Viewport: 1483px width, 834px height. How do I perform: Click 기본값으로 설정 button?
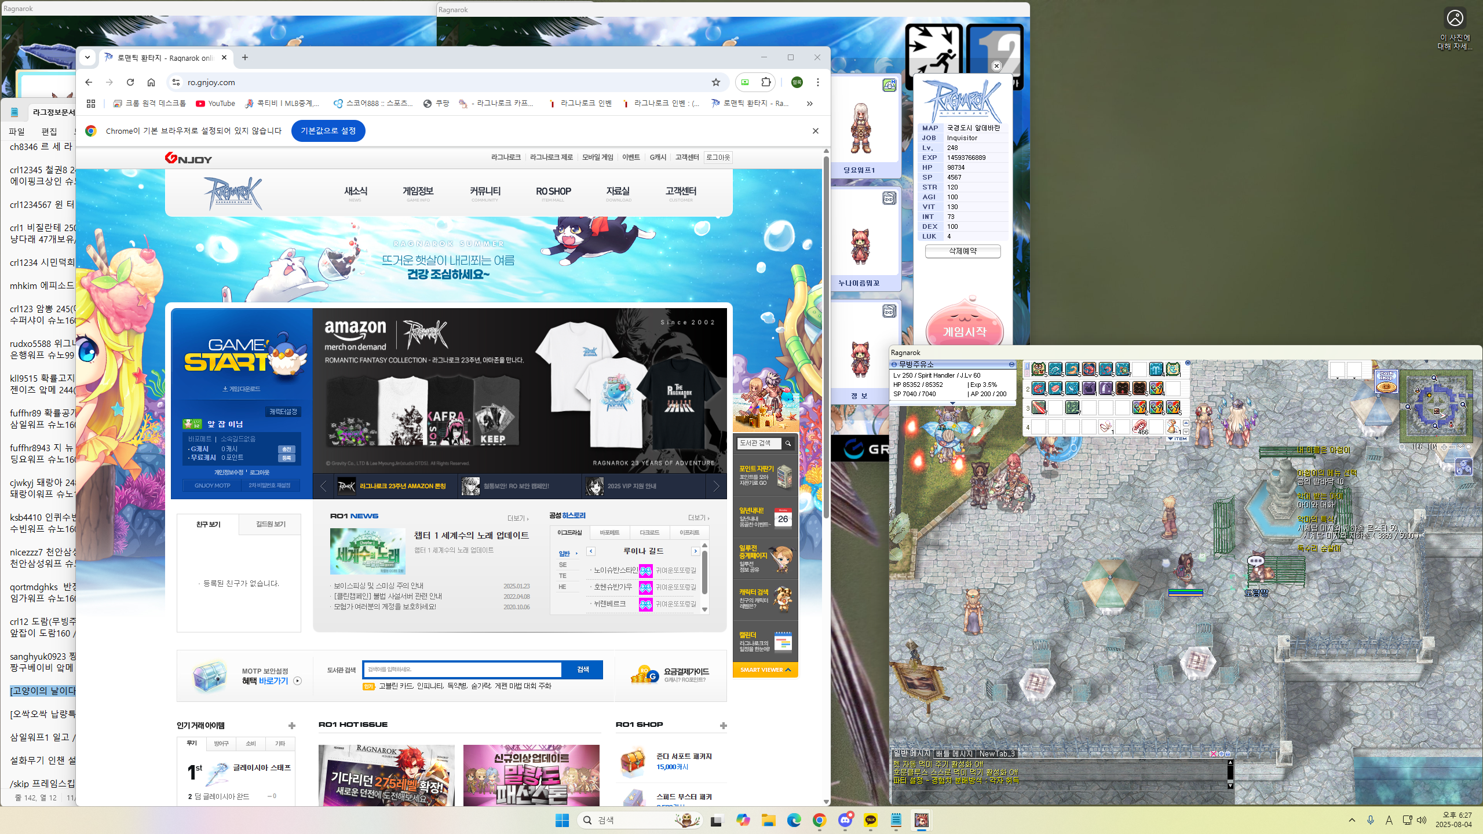click(328, 131)
